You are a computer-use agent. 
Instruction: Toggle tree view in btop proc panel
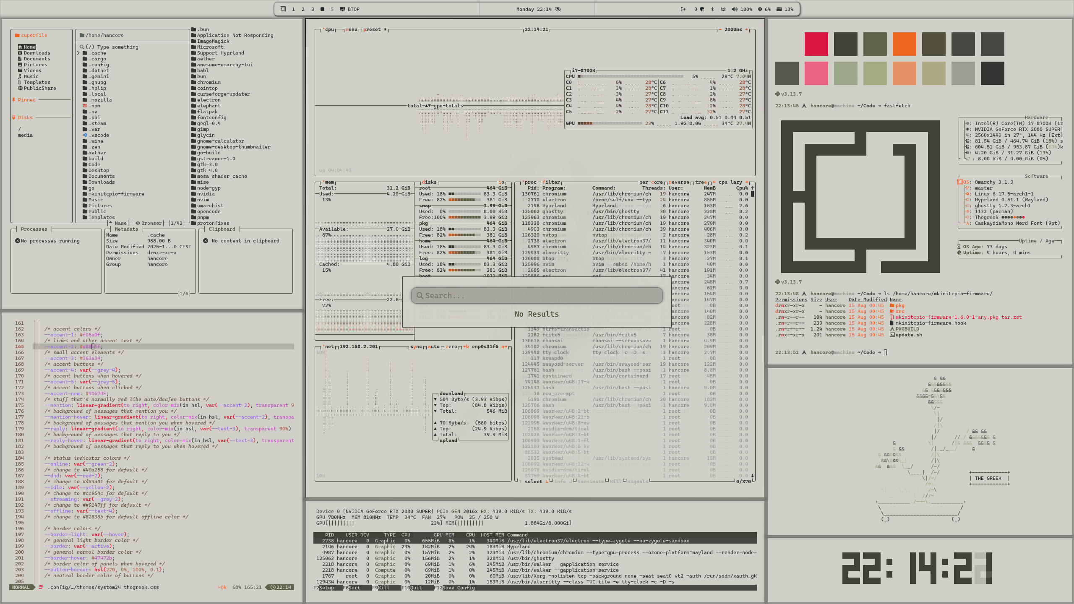(x=701, y=182)
